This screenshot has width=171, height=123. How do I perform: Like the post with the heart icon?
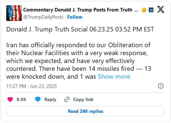(10, 99)
